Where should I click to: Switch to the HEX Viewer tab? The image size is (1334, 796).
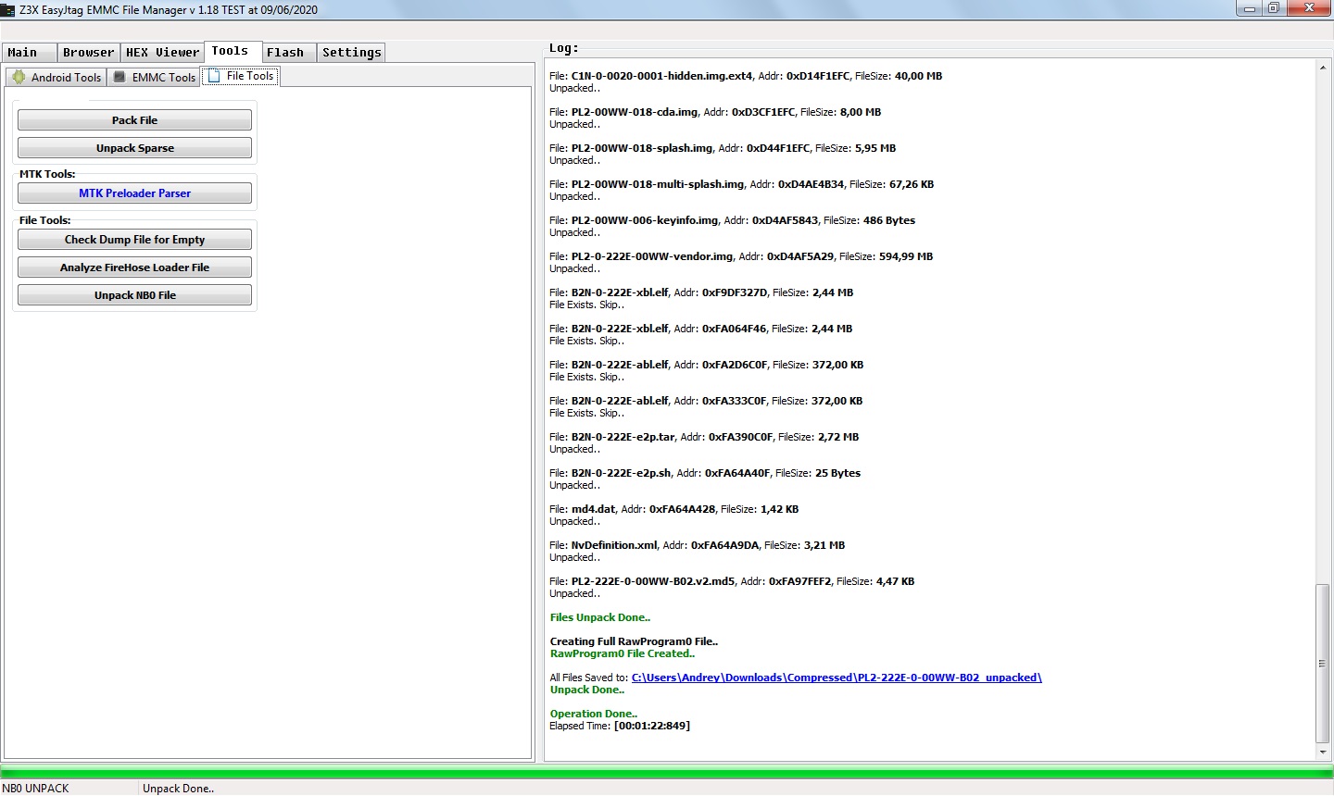tap(162, 53)
